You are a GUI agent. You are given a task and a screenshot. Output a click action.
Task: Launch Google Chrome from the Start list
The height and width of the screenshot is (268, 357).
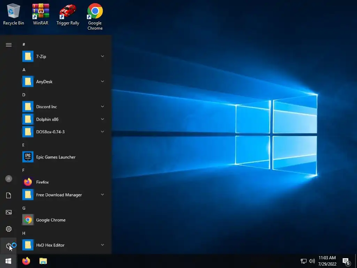pos(63,220)
